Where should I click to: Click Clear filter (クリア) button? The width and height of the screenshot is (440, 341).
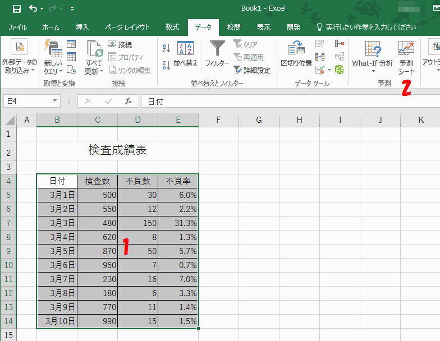[x=245, y=44]
